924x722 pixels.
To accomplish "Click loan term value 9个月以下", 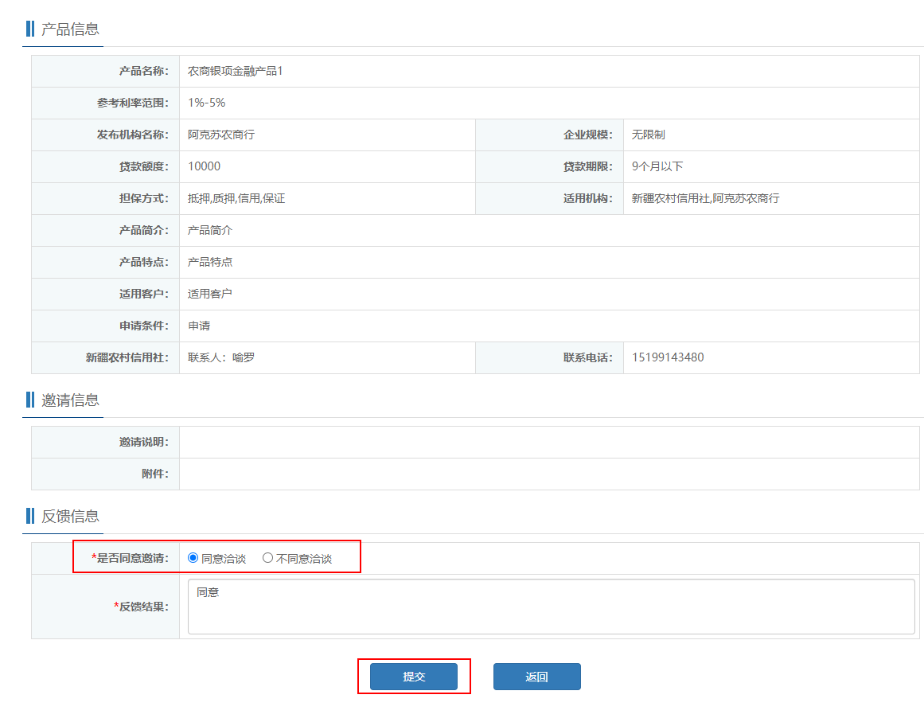I will pos(657,166).
